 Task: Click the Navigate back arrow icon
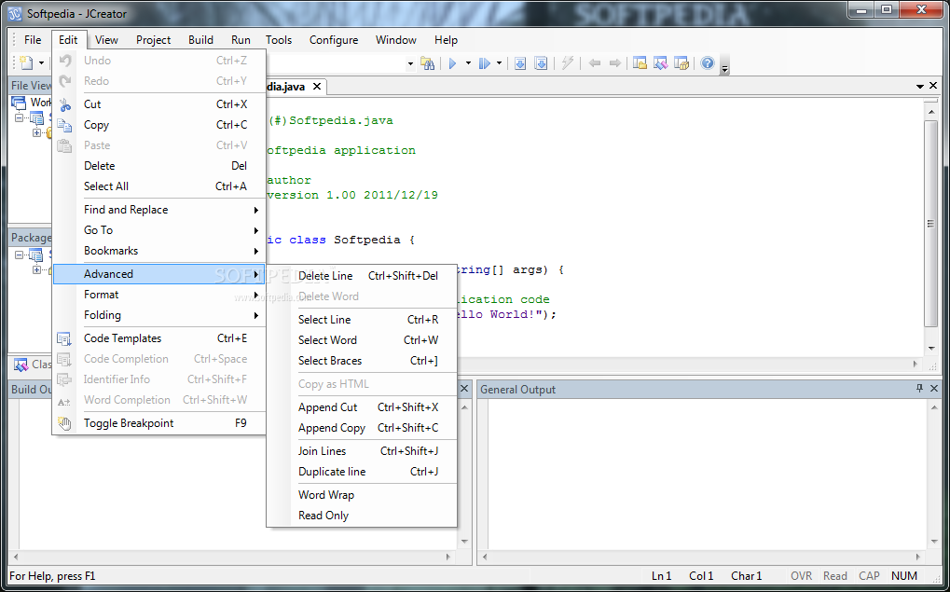[x=595, y=63]
